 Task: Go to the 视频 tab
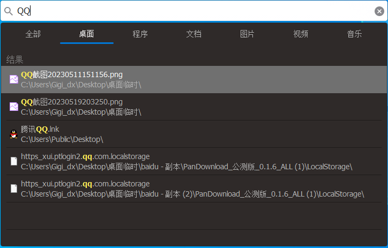coord(301,34)
